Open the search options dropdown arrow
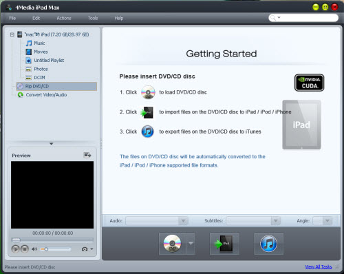Viewport: 344px width, 274px height. click(x=279, y=17)
